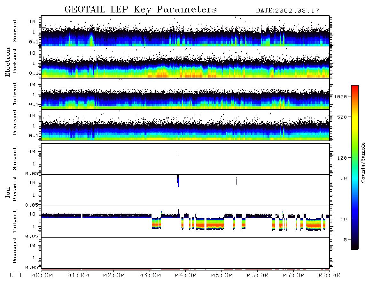Click the '5' colorbar tick label
The height and width of the screenshot is (281, 365).
[345, 240]
